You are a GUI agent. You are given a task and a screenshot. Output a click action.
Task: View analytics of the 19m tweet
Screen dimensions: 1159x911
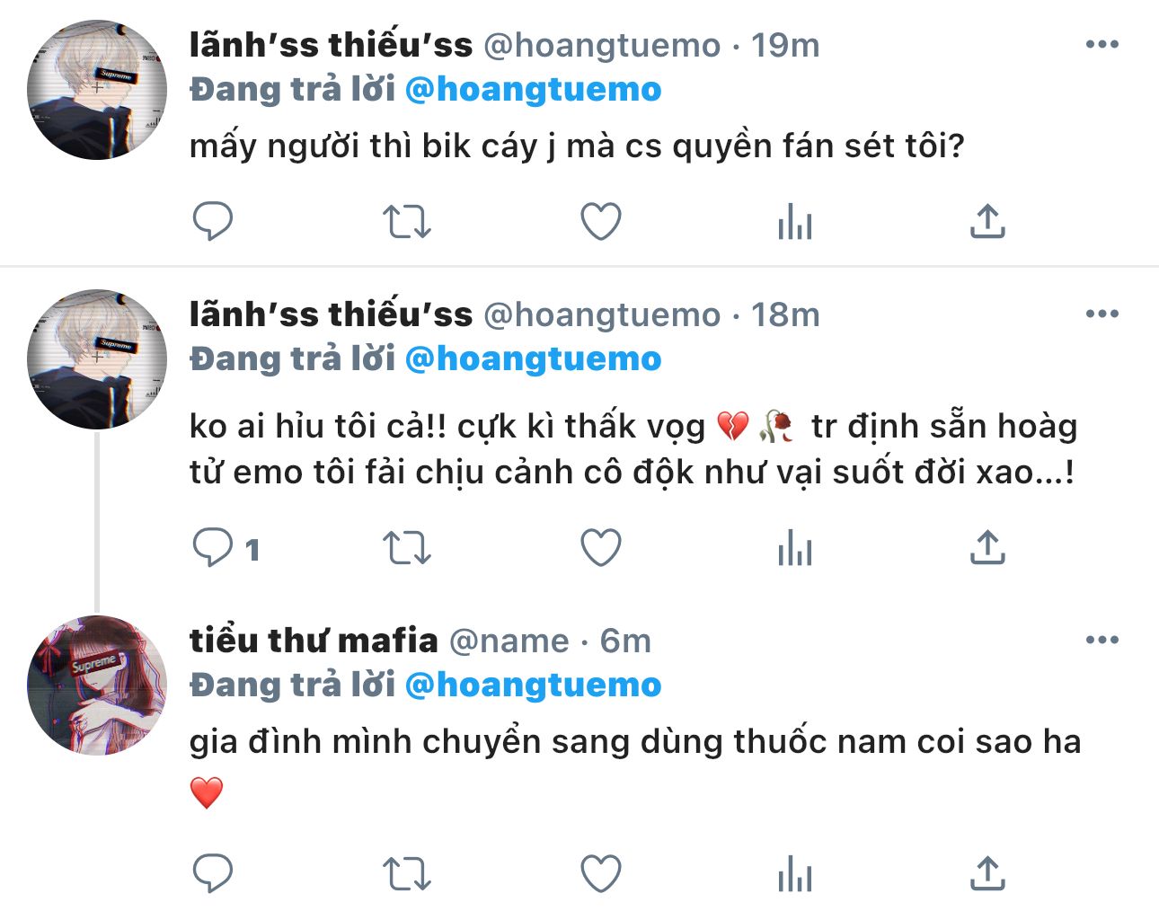pos(795,221)
